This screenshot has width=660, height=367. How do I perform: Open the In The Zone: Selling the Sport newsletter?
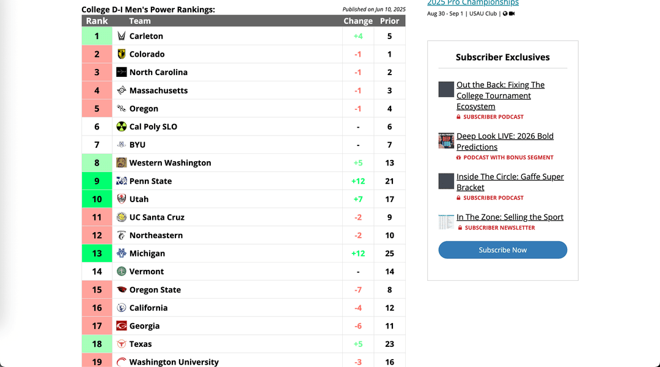[x=510, y=217]
